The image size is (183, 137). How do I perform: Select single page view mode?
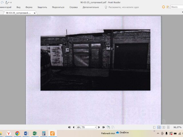(154, 127)
